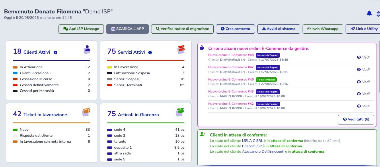Image resolution: width=380 pixels, height=167 pixels.
Task: Click SCARICA L'APP button
Action: 127,29
